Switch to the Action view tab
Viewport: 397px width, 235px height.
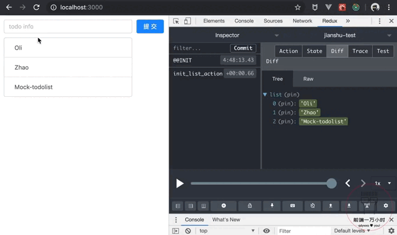288,51
